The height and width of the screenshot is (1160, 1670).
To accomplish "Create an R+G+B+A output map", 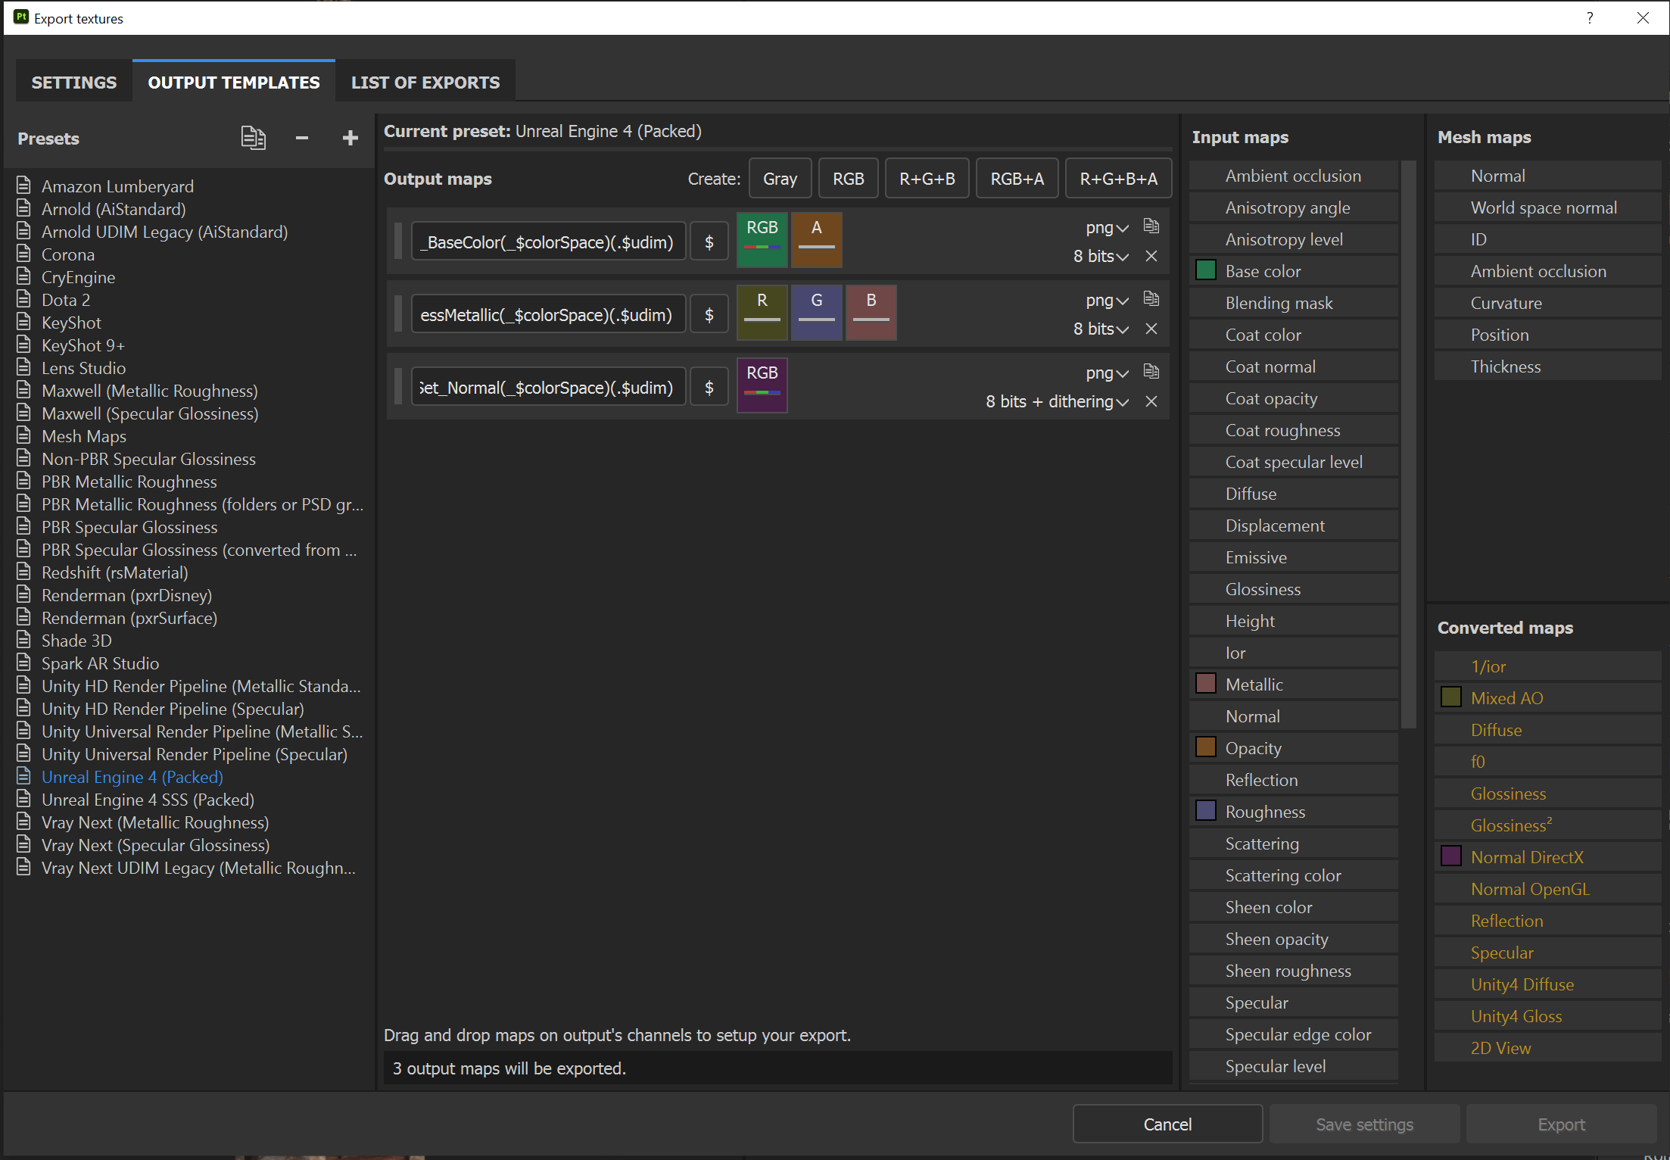I will coord(1117,179).
